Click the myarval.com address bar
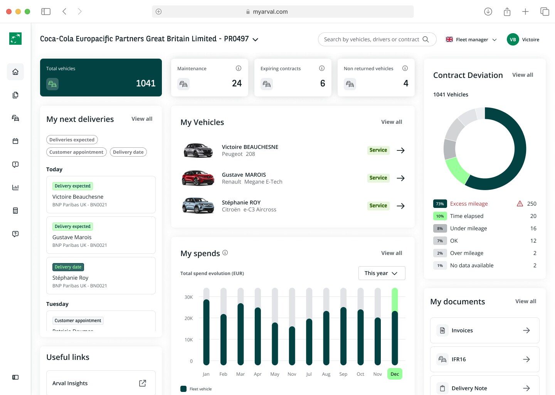Image resolution: width=555 pixels, height=395 pixels. click(283, 12)
